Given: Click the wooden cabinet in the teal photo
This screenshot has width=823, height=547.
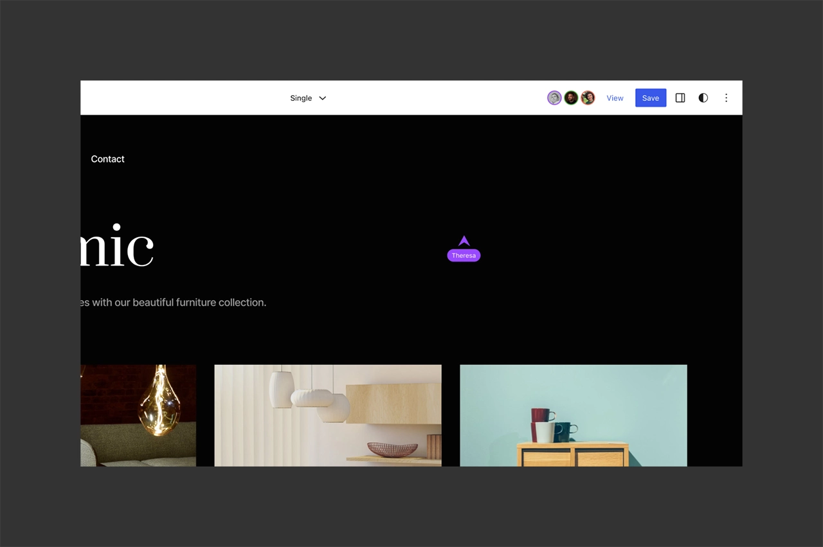Looking at the screenshot, I should click(x=573, y=454).
